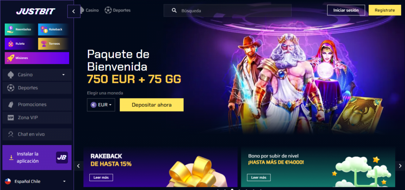Open the Rakeback tile

click(53, 29)
